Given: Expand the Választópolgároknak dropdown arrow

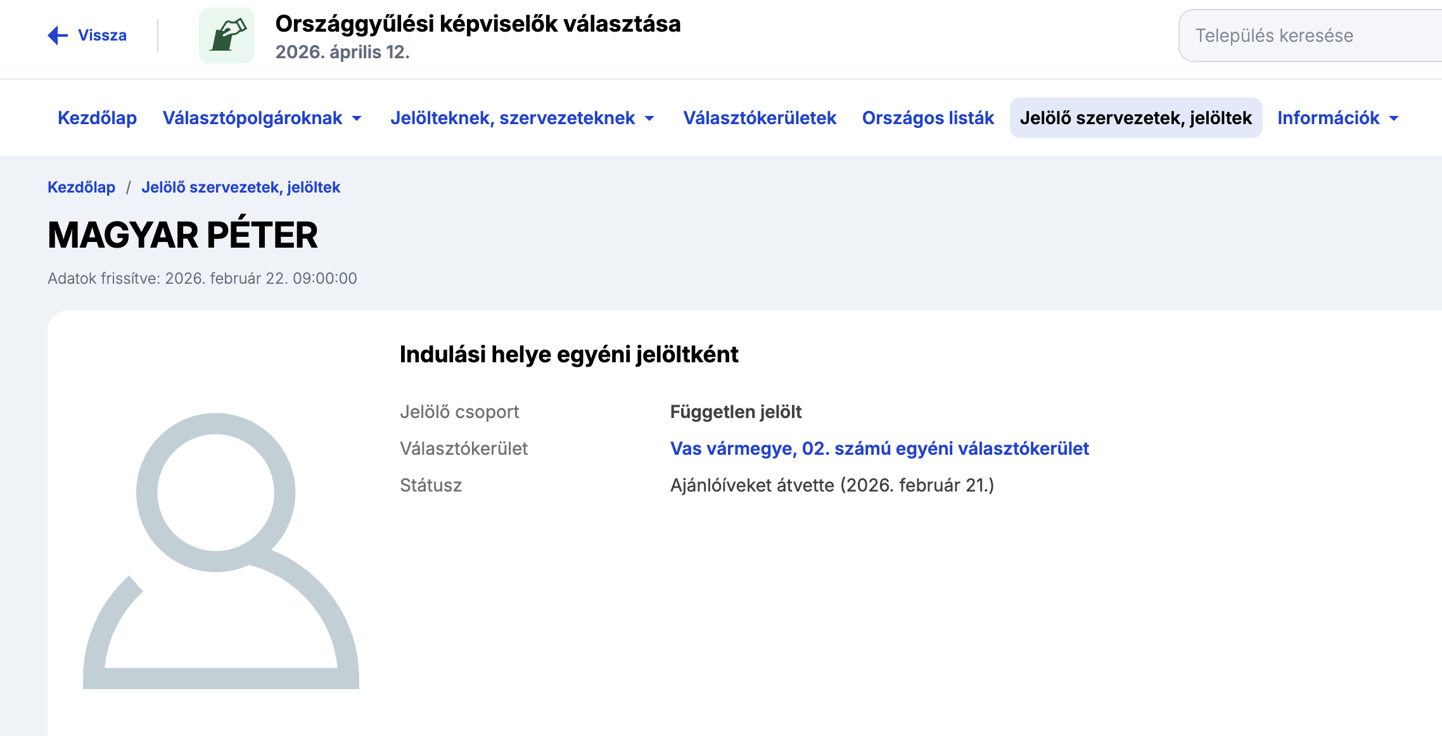Looking at the screenshot, I should tap(357, 118).
